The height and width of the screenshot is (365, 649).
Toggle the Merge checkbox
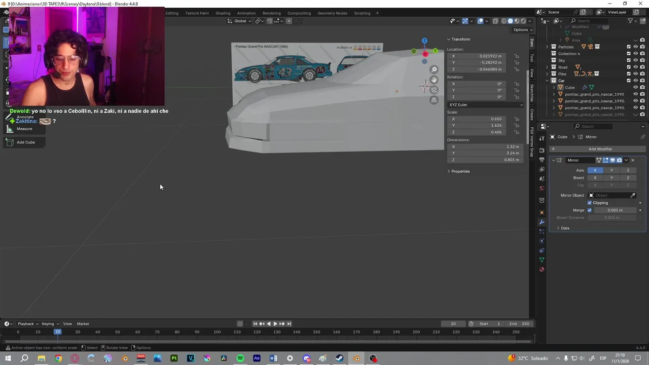tap(590, 210)
